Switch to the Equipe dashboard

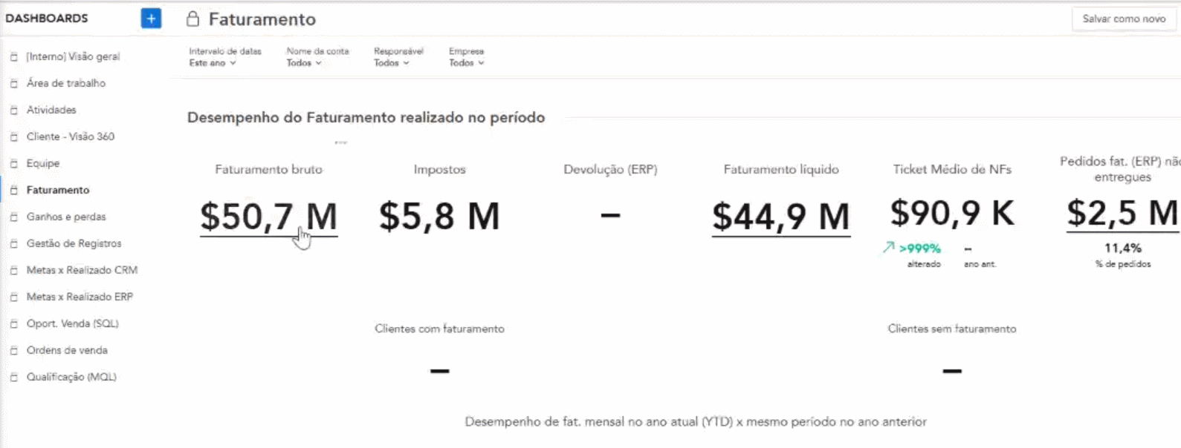(43, 163)
